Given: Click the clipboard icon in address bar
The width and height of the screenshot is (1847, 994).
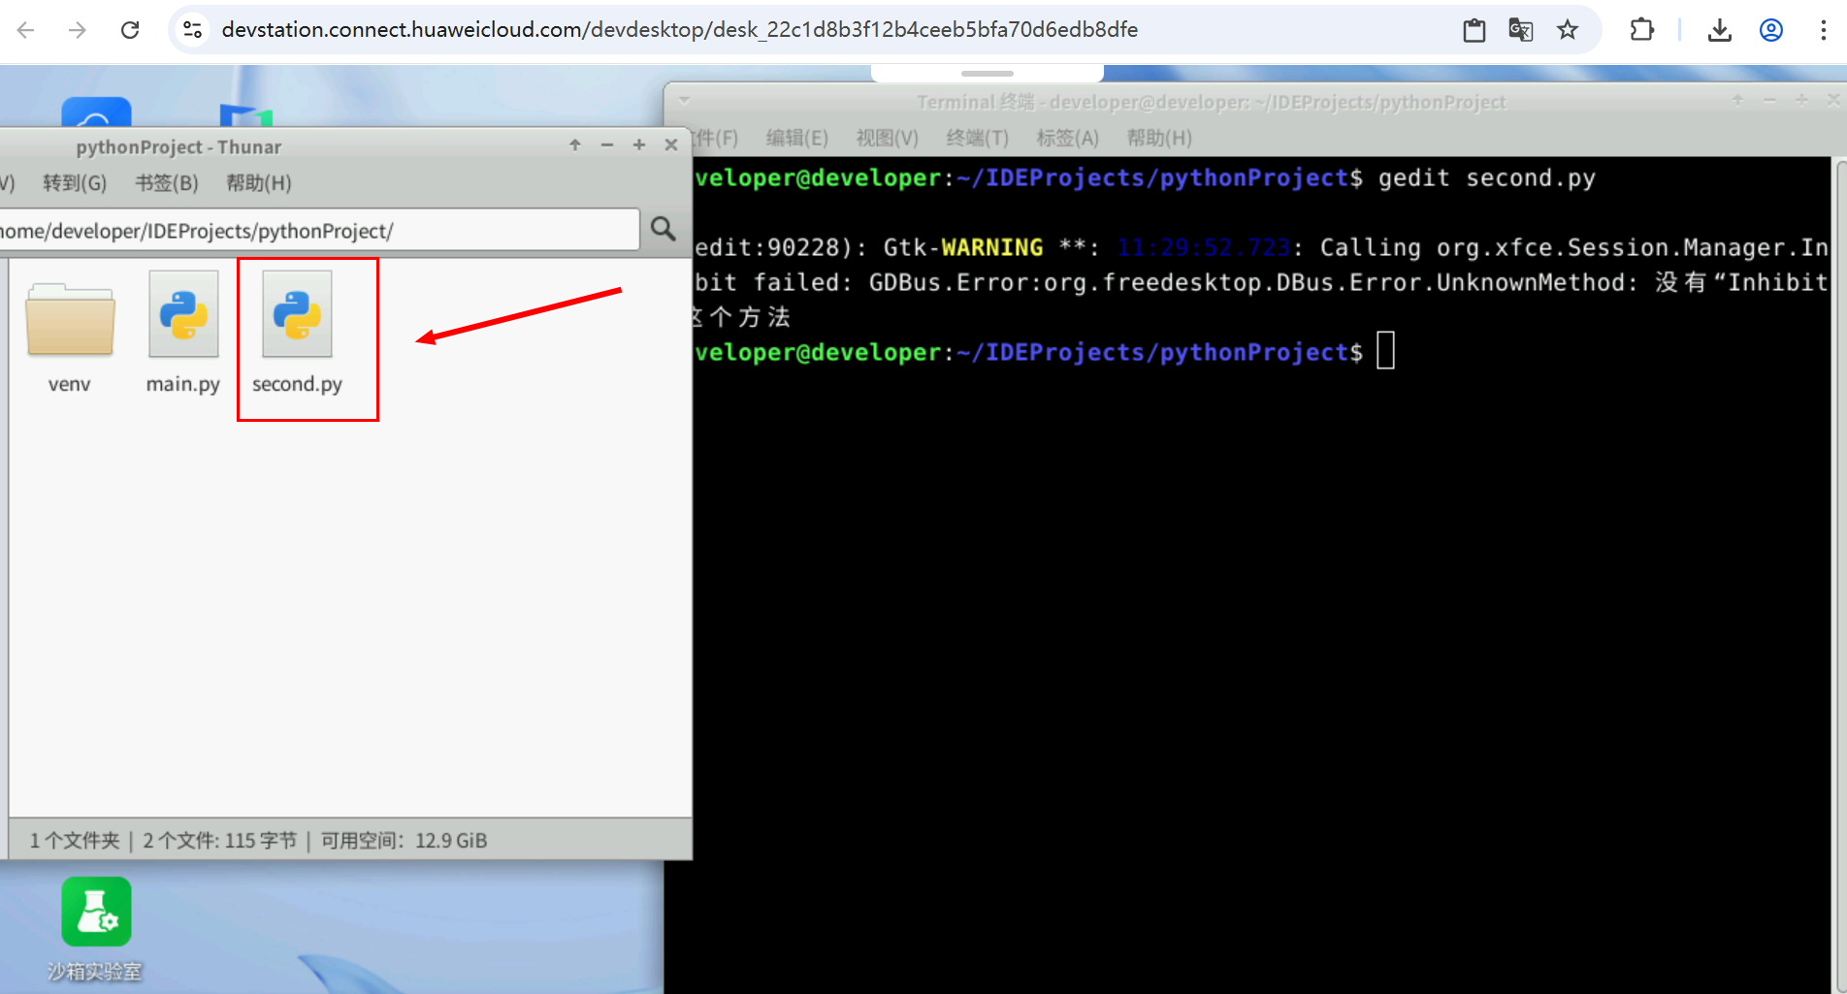Looking at the screenshot, I should coord(1474,30).
